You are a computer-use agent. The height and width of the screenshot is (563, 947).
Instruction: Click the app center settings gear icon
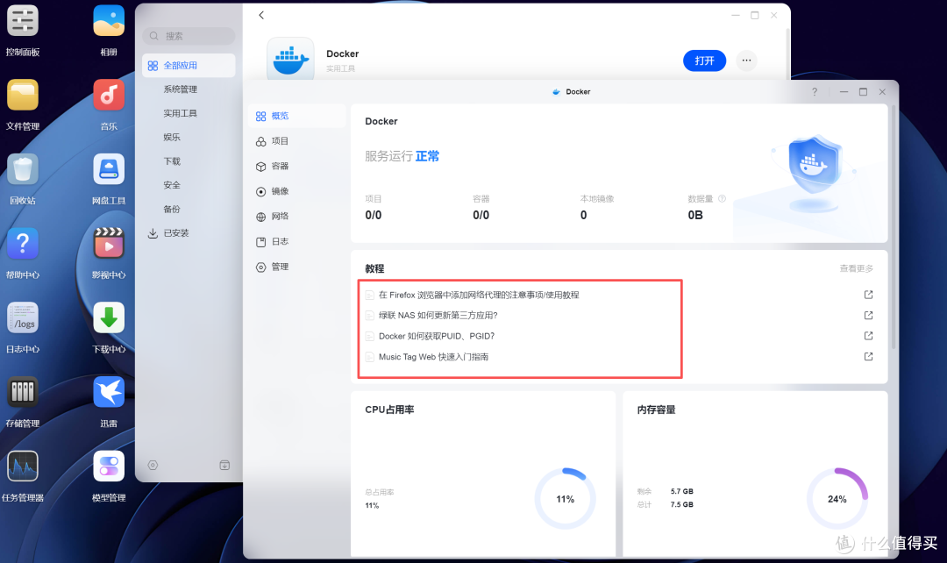point(153,465)
